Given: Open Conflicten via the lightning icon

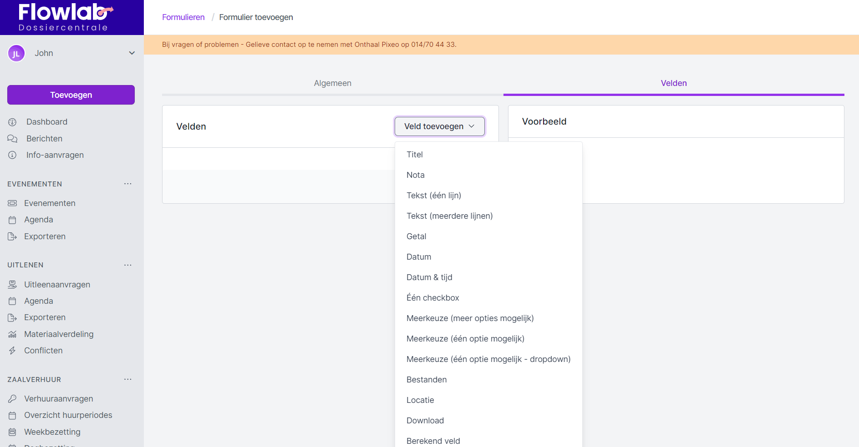Looking at the screenshot, I should 12,351.
